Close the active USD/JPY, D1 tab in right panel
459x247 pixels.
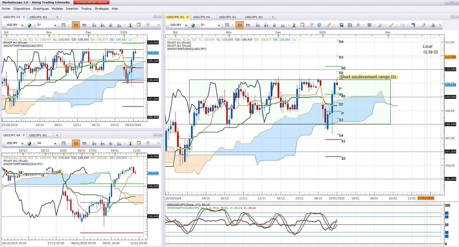[x=187, y=17]
